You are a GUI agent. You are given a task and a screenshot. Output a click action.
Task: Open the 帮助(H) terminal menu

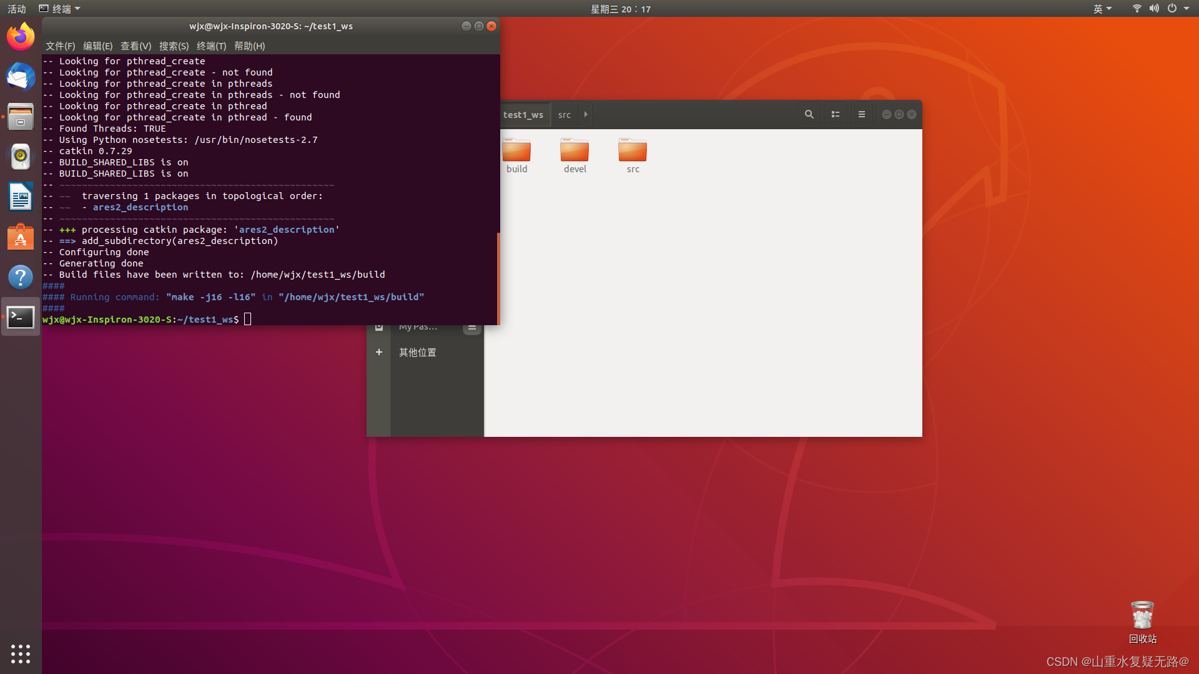tap(250, 46)
